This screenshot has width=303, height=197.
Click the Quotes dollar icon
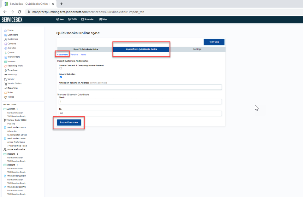pyautogui.click(x=6, y=53)
